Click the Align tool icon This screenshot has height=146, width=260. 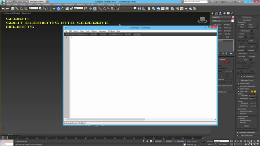pos(144,9)
